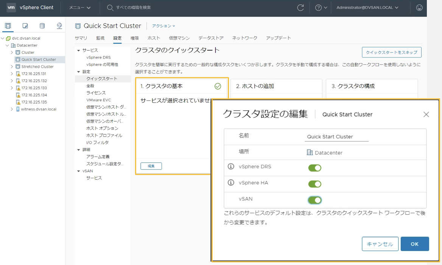442x265 pixels.
Task: Select host 172.16.225.133 in tree
Action: coord(34,88)
